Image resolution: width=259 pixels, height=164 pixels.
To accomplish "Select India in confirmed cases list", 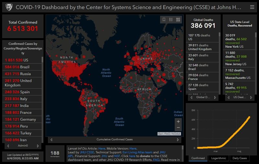I will pos(22,105).
